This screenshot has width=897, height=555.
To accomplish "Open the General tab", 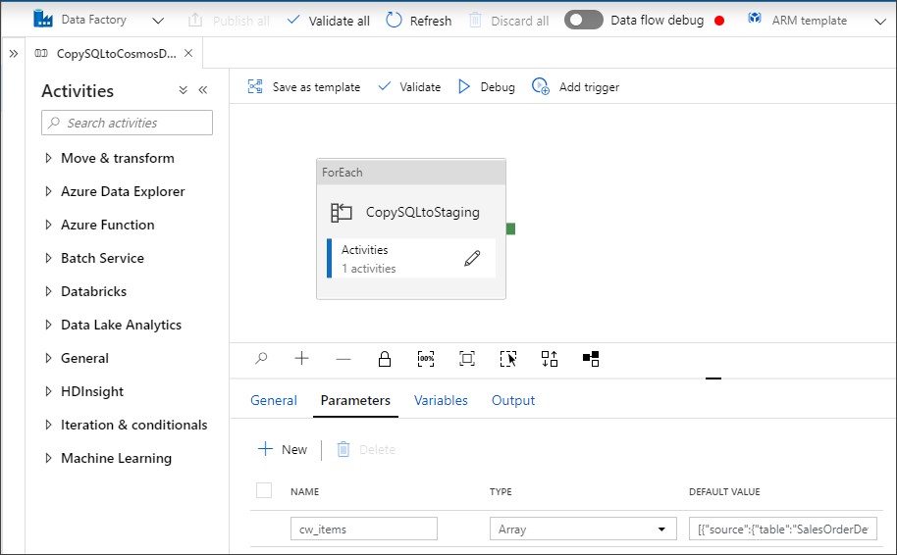I will tap(273, 400).
